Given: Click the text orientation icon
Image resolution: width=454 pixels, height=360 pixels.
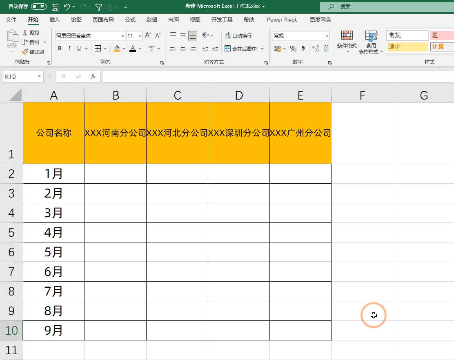Looking at the screenshot, I should click(206, 35).
